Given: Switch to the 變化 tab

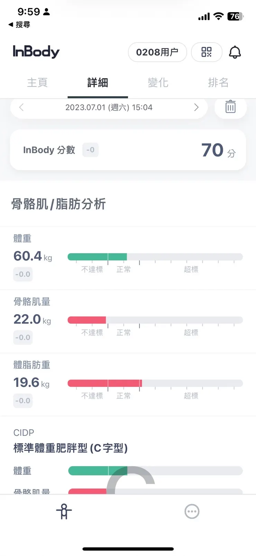Looking at the screenshot, I should (x=158, y=83).
